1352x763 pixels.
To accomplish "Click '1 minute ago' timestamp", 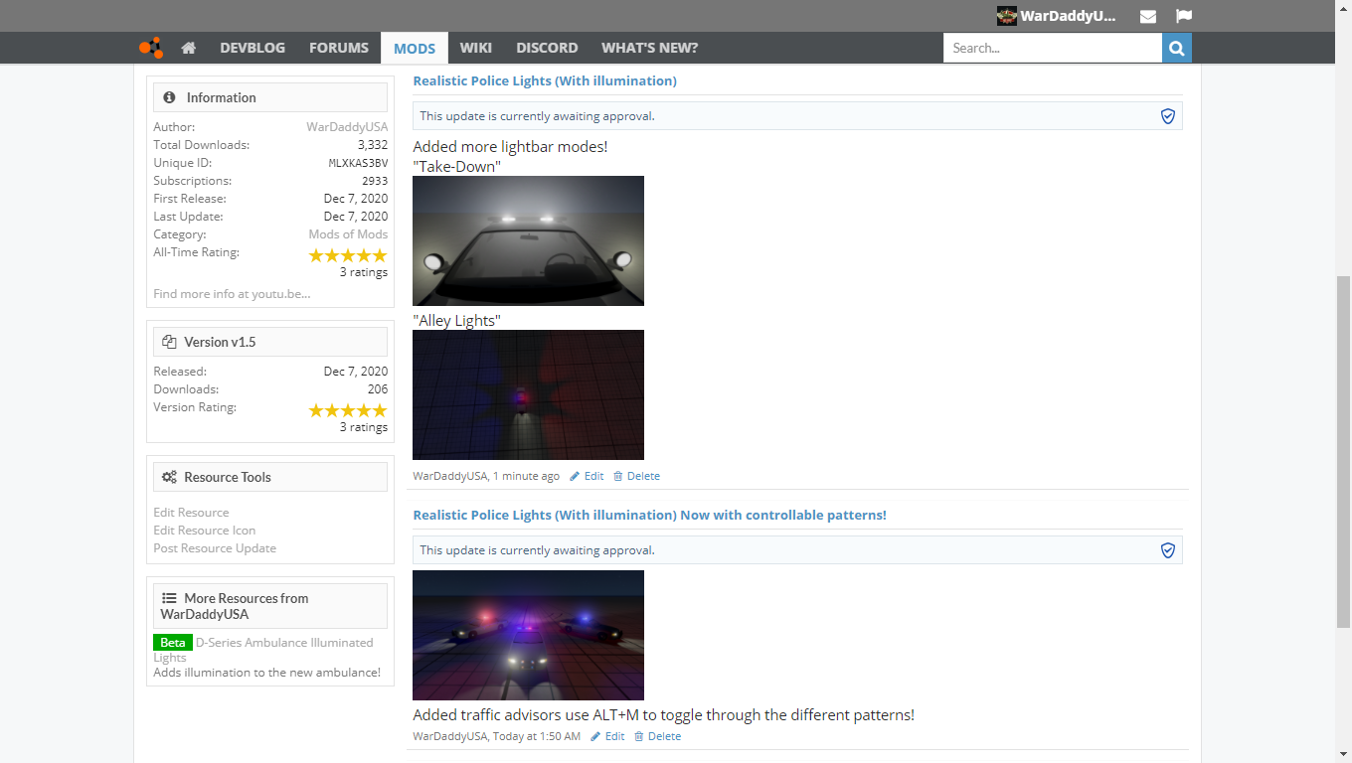I will click(x=526, y=476).
